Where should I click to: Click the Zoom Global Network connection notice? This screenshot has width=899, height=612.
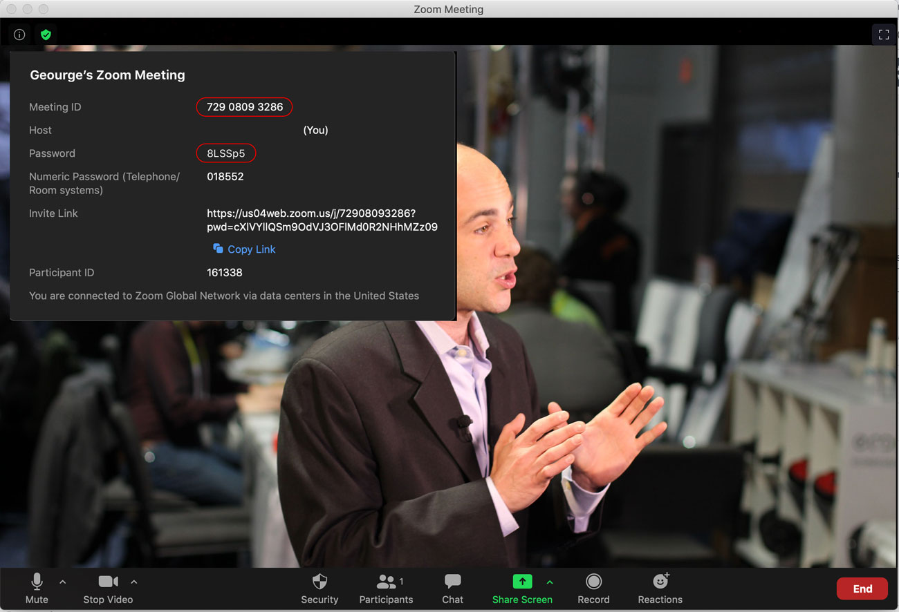[224, 296]
